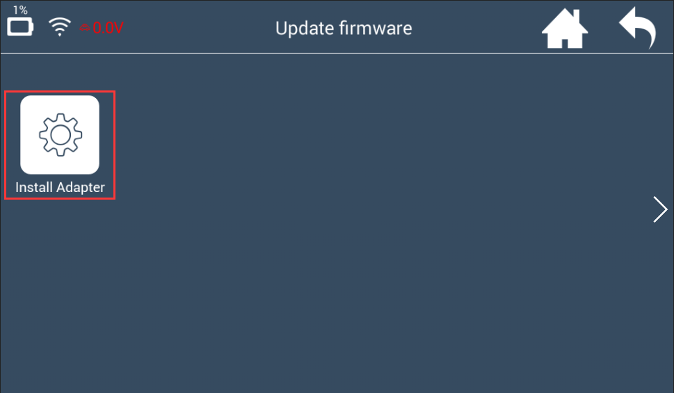
Task: Return using the back arrow
Action: (x=637, y=28)
